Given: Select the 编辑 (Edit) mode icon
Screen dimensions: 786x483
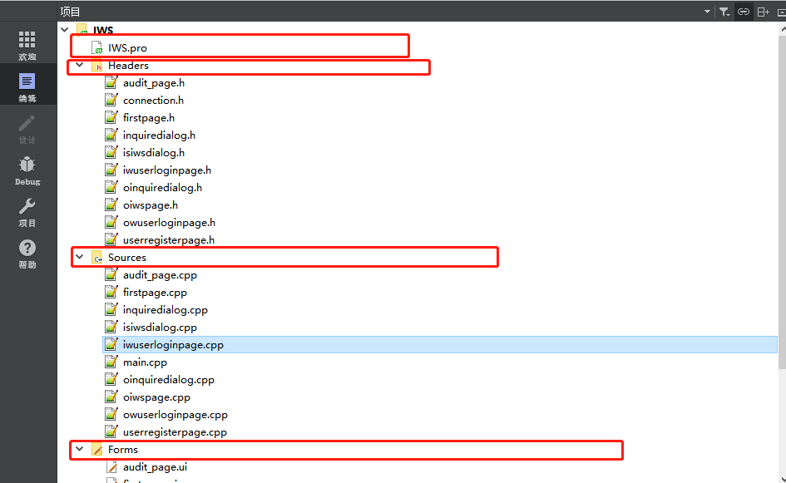Looking at the screenshot, I should [x=27, y=83].
